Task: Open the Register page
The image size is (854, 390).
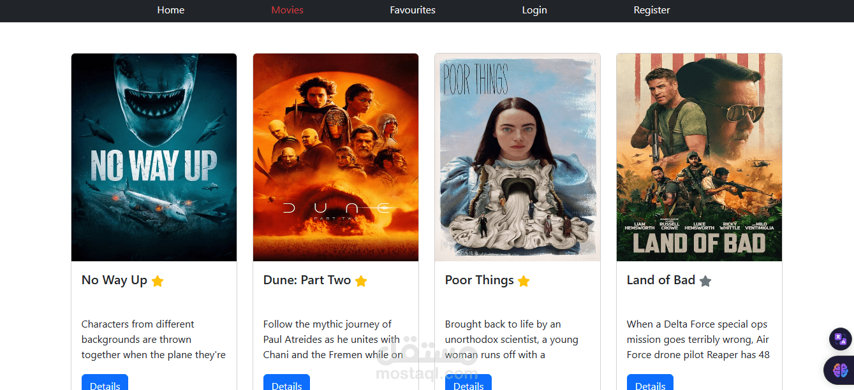Action: (x=652, y=10)
